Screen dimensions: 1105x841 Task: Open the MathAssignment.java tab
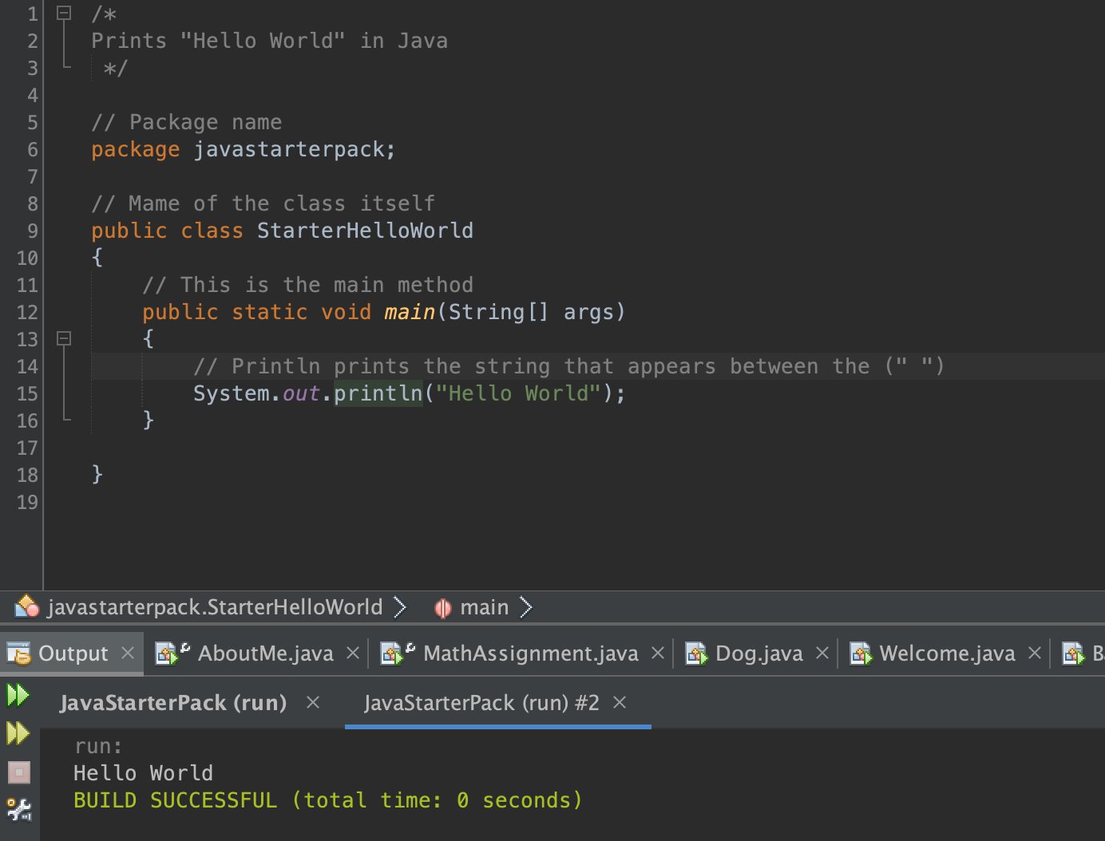coord(531,653)
